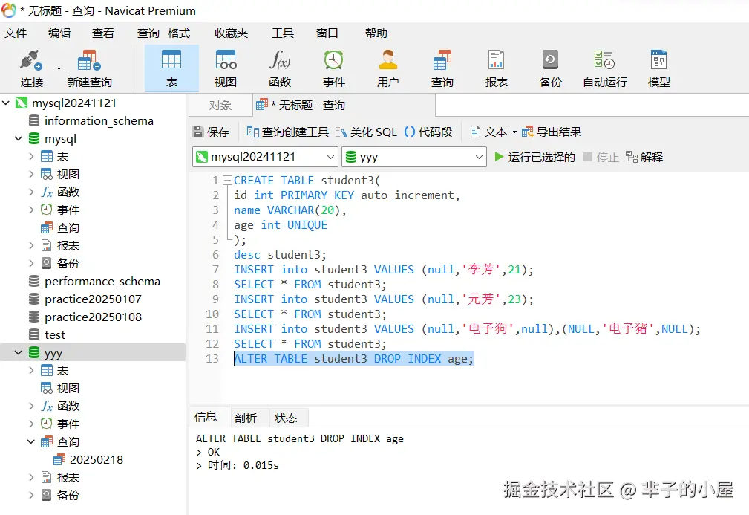The height and width of the screenshot is (515, 749).
Task: Select 视图 under the yyy database
Action: pyautogui.click(x=68, y=388)
